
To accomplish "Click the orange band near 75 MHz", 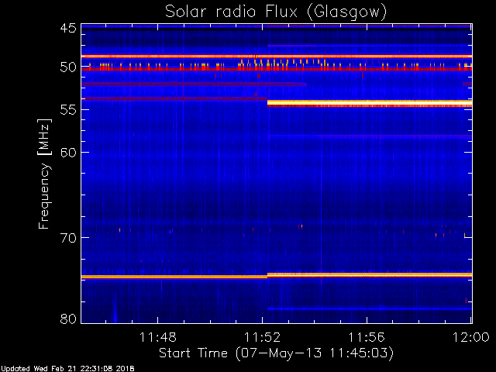I will tap(277, 276).
